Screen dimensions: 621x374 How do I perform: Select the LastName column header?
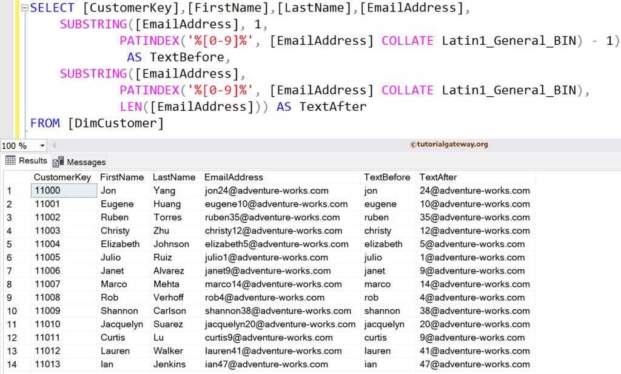(x=174, y=177)
